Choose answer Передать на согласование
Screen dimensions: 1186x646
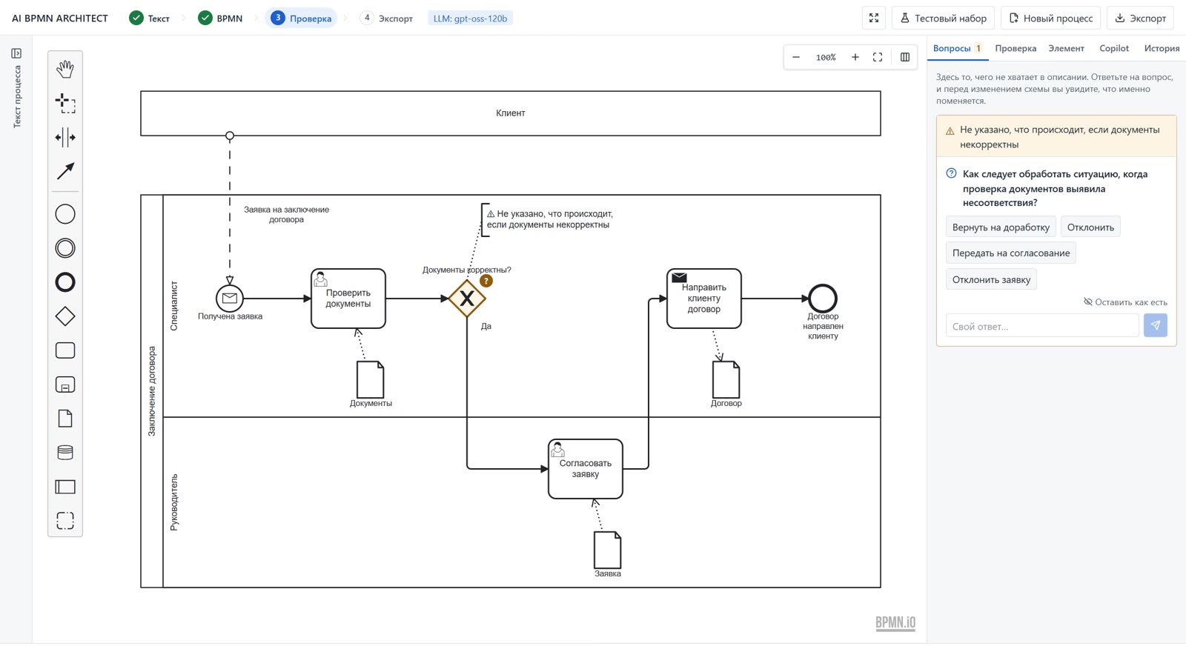(x=1011, y=253)
